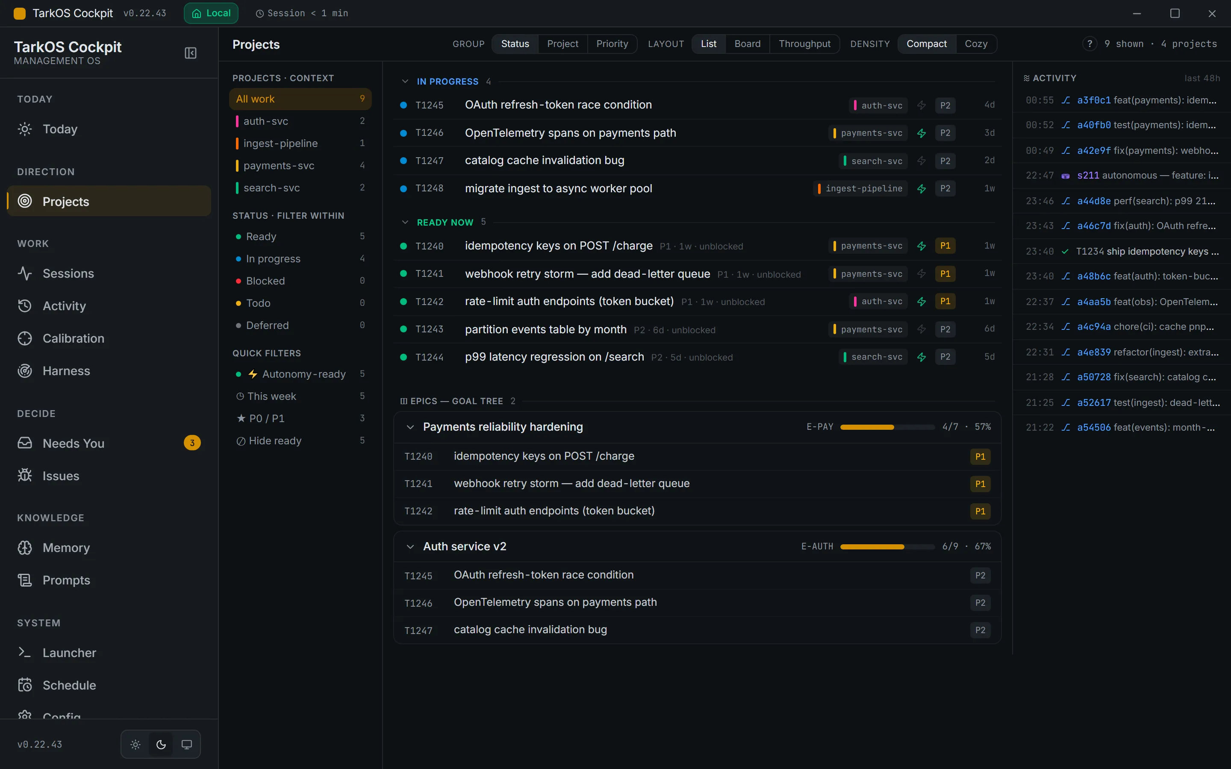Switch to dark theme
The height and width of the screenshot is (769, 1231).
161,745
